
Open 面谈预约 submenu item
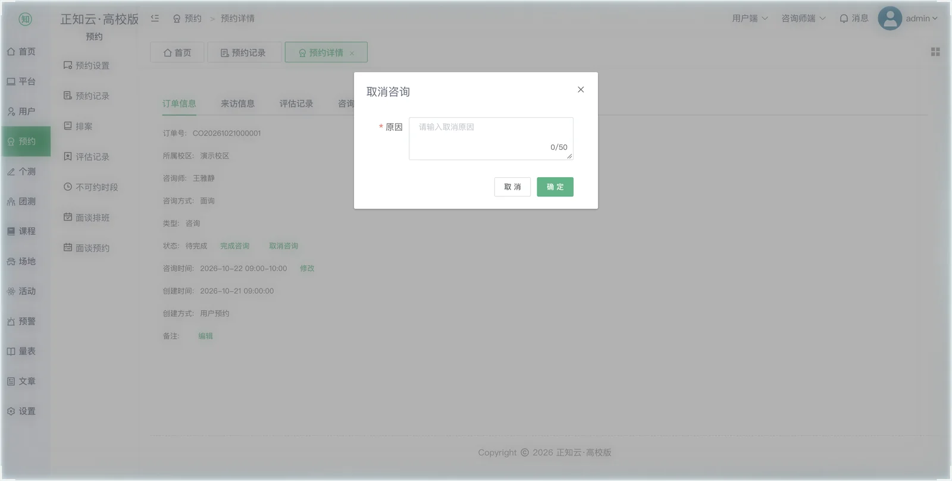[87, 248]
